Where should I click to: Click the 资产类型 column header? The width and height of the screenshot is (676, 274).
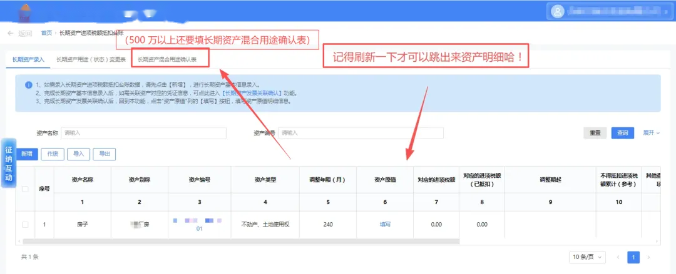coord(265,180)
